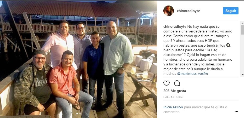The image size is (244, 118).
Task: Click the scrollbar track below the thumb
Action: [x=242, y=54]
